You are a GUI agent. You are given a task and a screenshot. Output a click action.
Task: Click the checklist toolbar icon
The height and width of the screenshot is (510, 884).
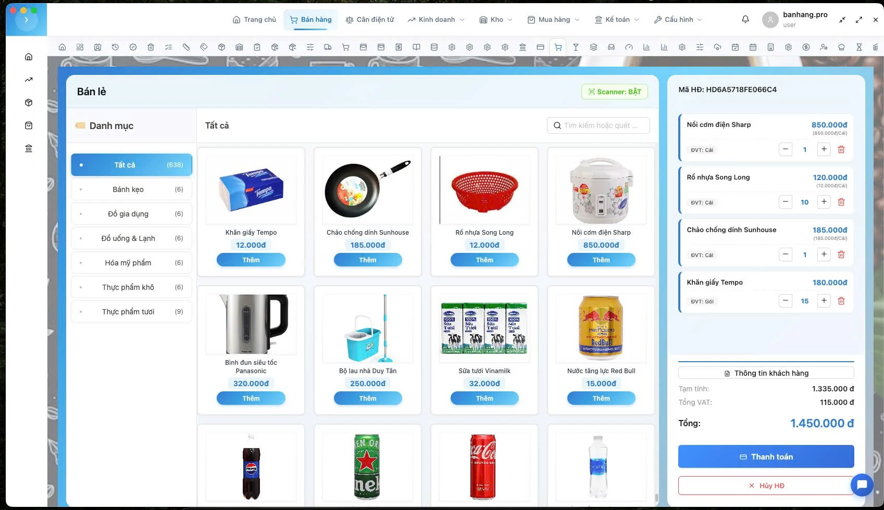click(x=168, y=47)
